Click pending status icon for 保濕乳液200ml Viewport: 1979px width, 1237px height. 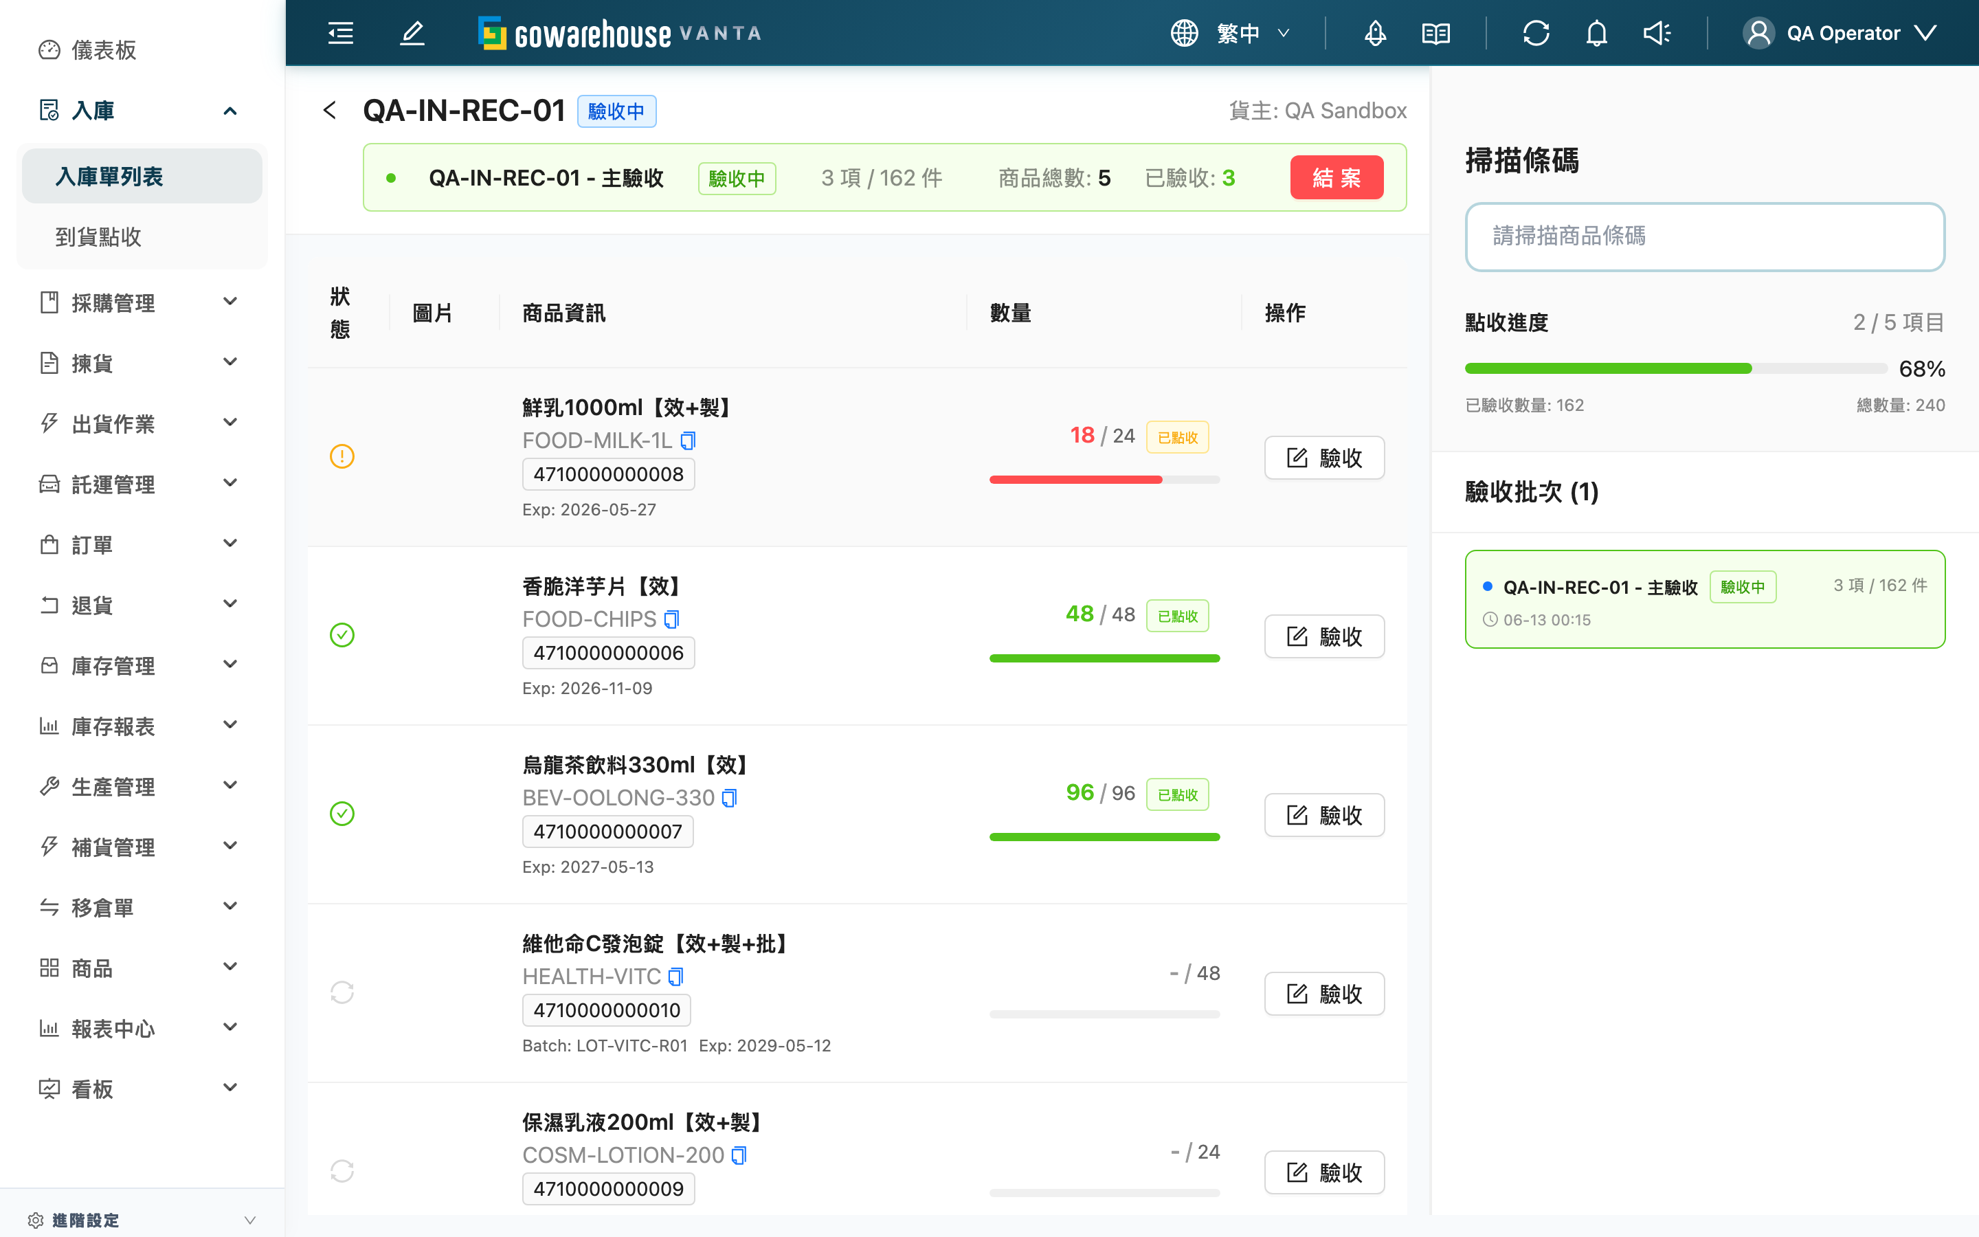[342, 1171]
